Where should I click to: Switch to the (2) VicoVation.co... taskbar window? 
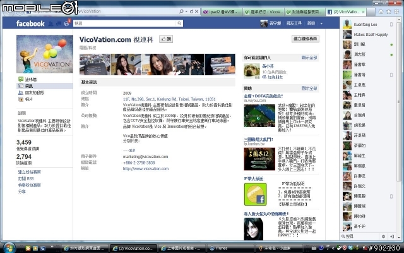(x=133, y=248)
